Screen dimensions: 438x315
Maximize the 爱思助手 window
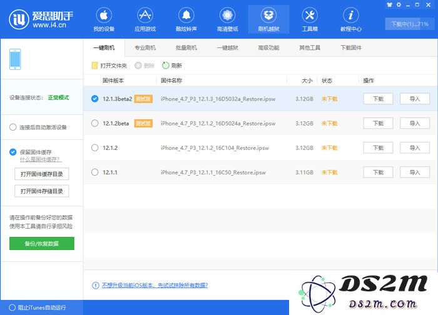point(417,5)
